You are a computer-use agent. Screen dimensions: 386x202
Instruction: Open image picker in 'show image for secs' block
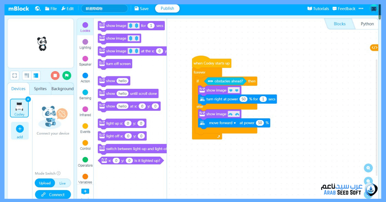[133, 26]
